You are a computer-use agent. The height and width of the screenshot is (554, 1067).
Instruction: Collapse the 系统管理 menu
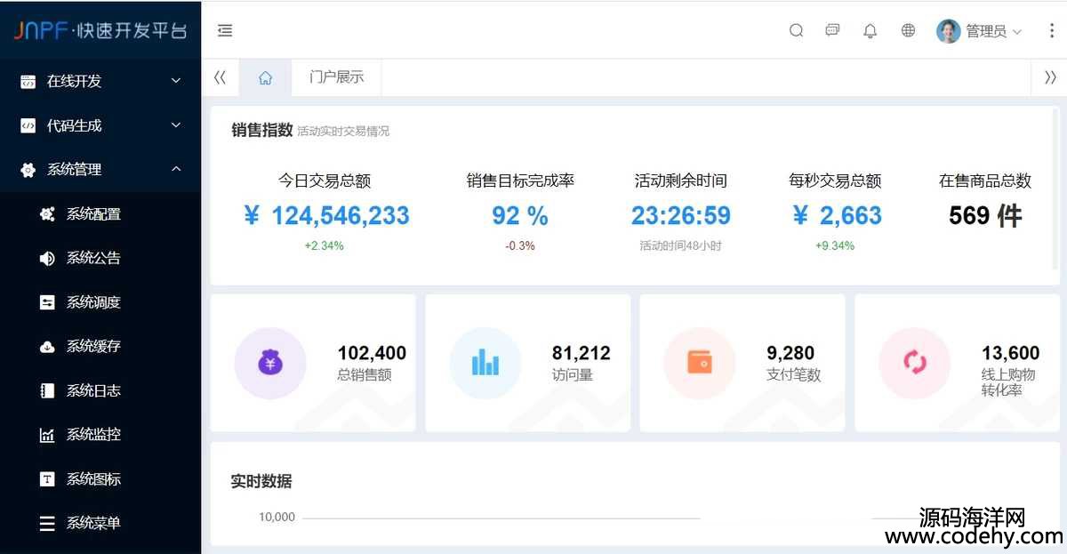[100, 169]
